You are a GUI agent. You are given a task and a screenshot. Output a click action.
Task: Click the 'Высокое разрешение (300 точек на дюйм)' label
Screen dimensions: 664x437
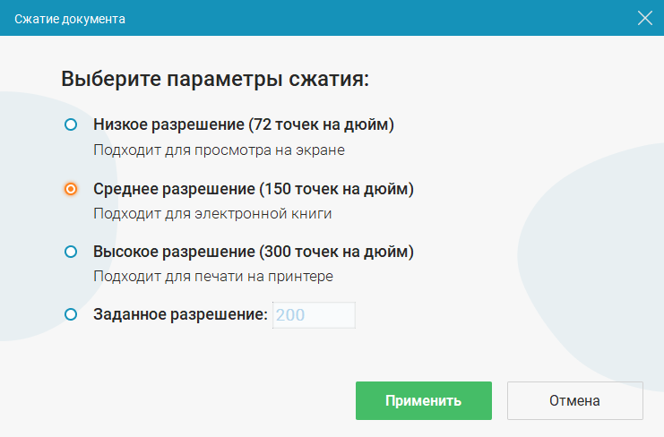pyautogui.click(x=254, y=252)
